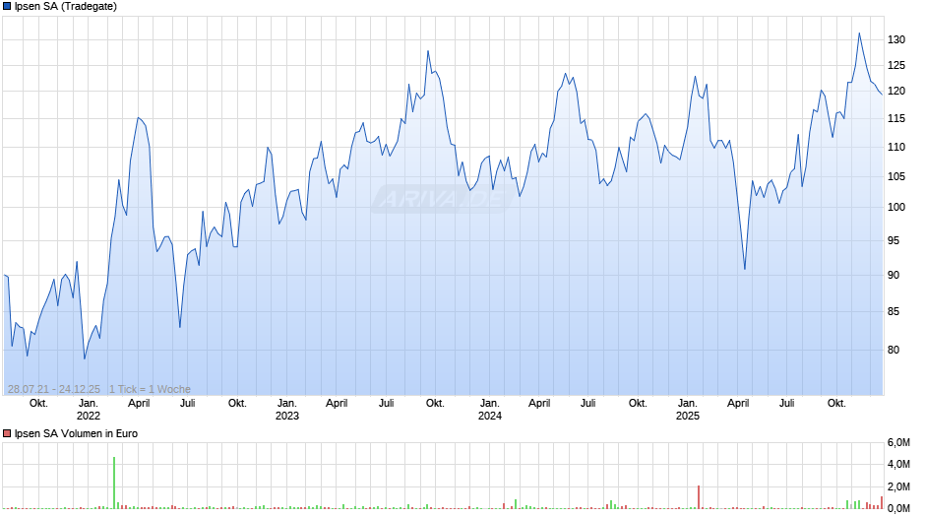Click the 90 price axis label

pyautogui.click(x=894, y=275)
